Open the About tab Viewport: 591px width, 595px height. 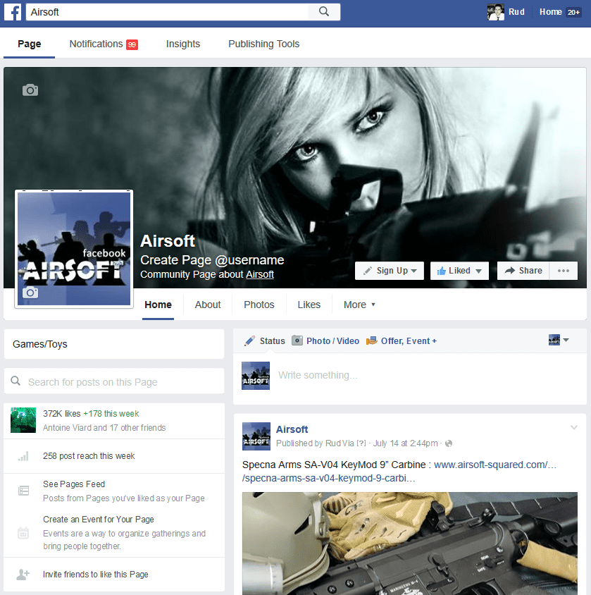pos(208,305)
